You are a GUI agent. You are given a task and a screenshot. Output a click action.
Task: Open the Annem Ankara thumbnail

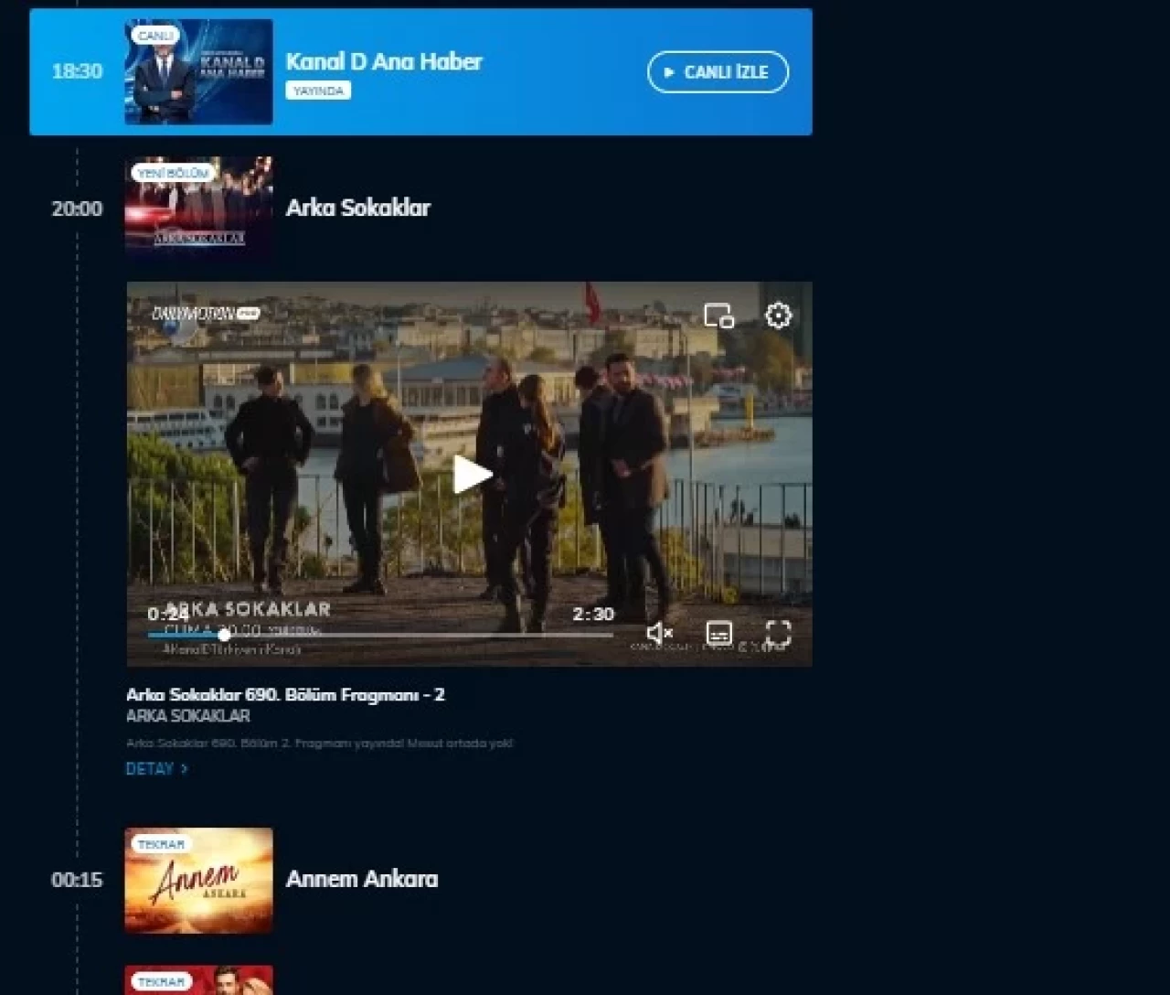coord(198,880)
